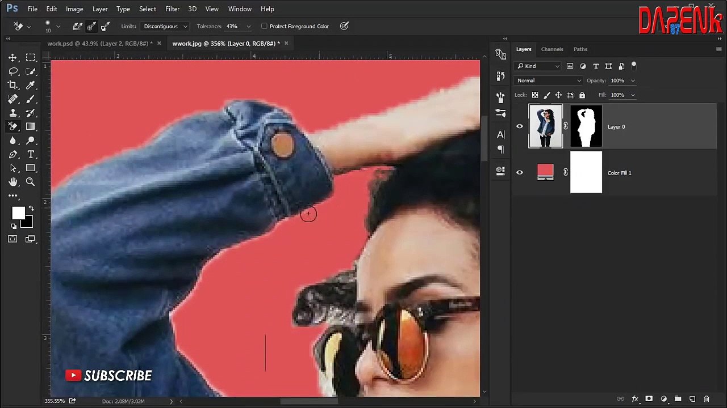Open the Edit Toolbar ellipsis menu
The height and width of the screenshot is (408, 727).
pyautogui.click(x=12, y=195)
